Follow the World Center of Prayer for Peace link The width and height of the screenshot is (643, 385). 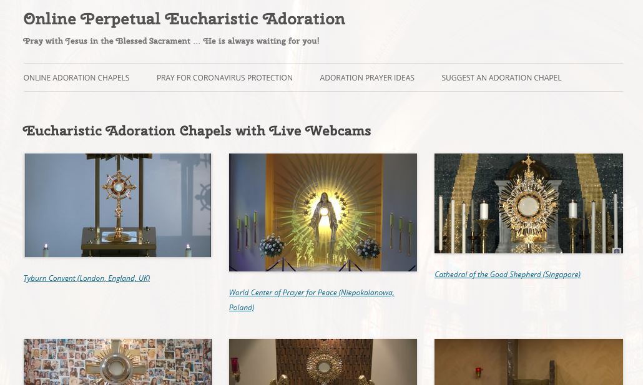(x=312, y=300)
